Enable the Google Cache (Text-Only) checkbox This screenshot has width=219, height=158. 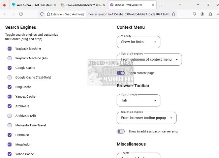10,77
